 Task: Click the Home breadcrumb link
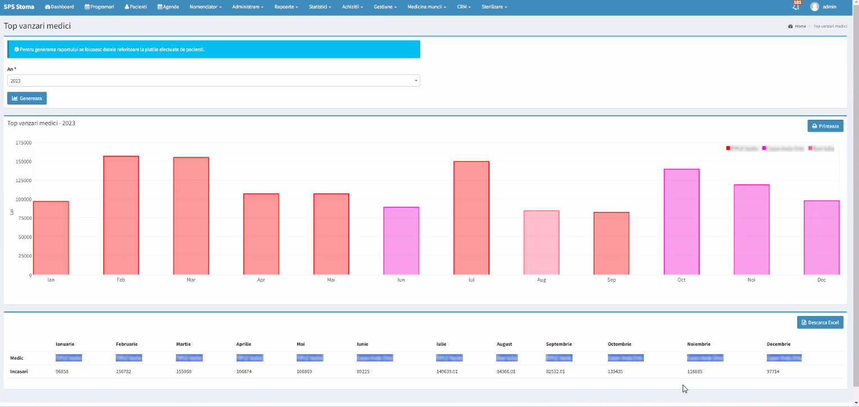(x=800, y=26)
